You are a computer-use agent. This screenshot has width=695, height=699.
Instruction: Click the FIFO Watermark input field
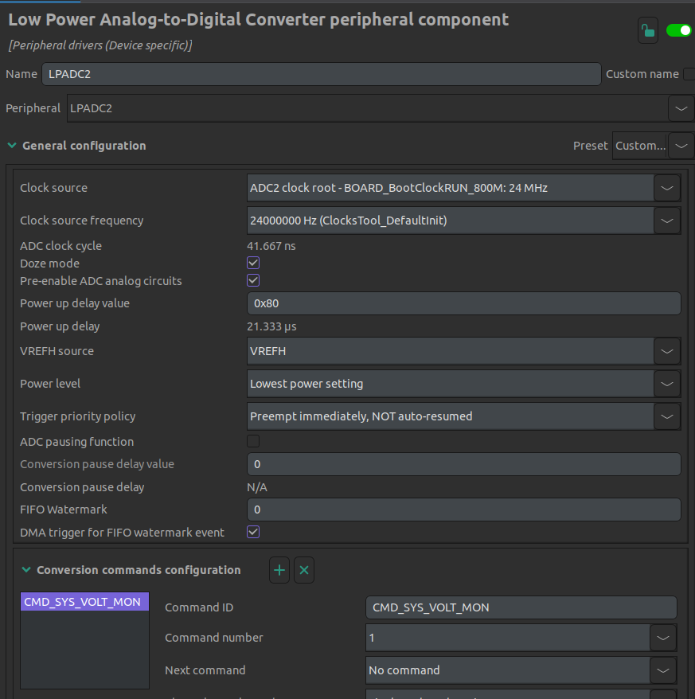pyautogui.click(x=463, y=510)
